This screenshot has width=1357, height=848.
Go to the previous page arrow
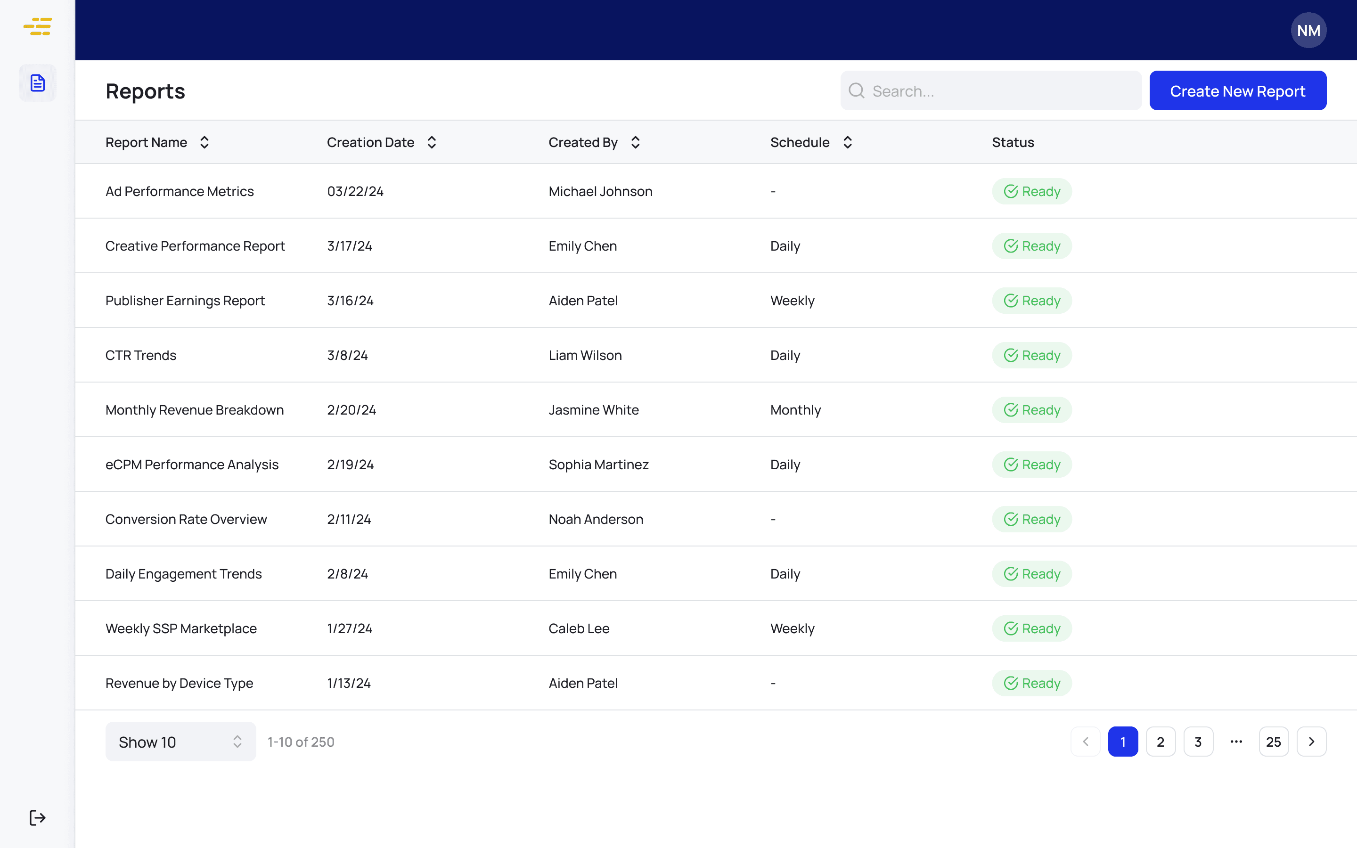click(1086, 742)
